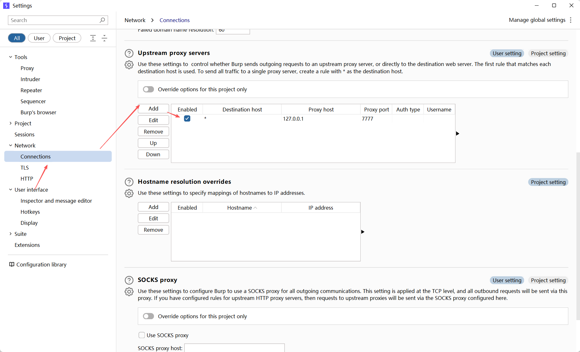Edit the selected upstream proxy rule

click(x=153, y=120)
